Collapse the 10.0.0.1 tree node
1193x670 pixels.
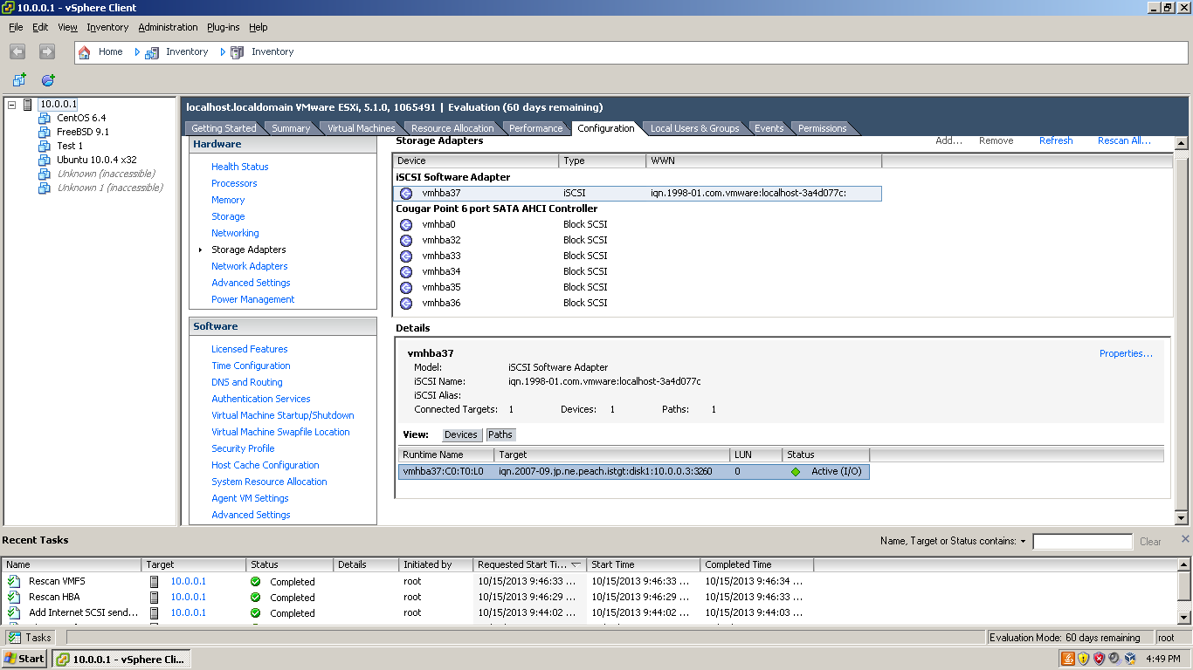point(12,105)
